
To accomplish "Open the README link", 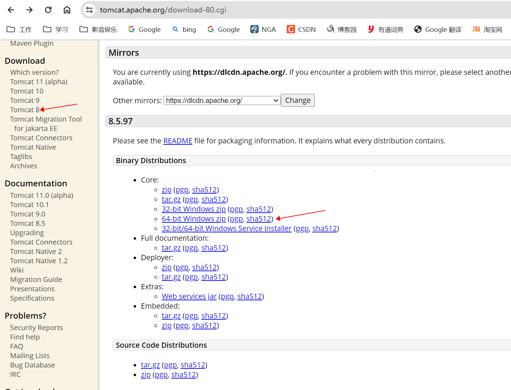I will (178, 141).
